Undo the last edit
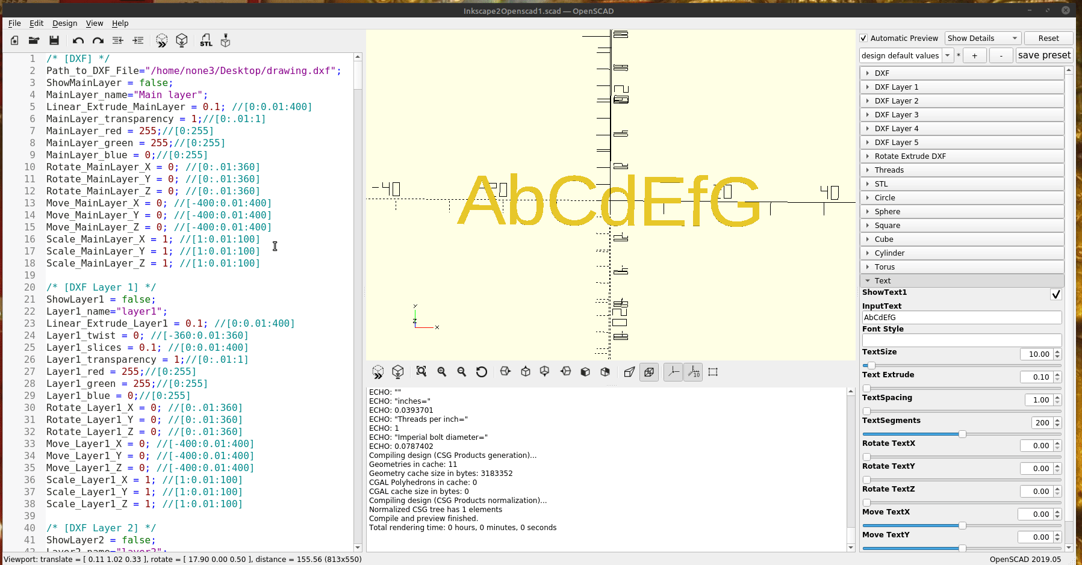The height and width of the screenshot is (565, 1082). coord(78,40)
